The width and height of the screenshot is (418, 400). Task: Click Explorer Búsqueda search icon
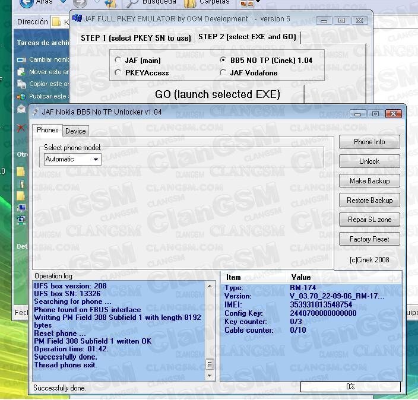tap(132, 2)
